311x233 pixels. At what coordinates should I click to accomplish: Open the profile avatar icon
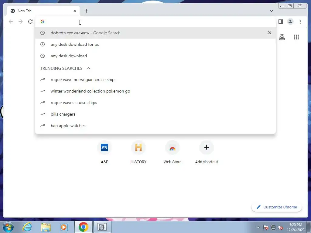coord(290,22)
